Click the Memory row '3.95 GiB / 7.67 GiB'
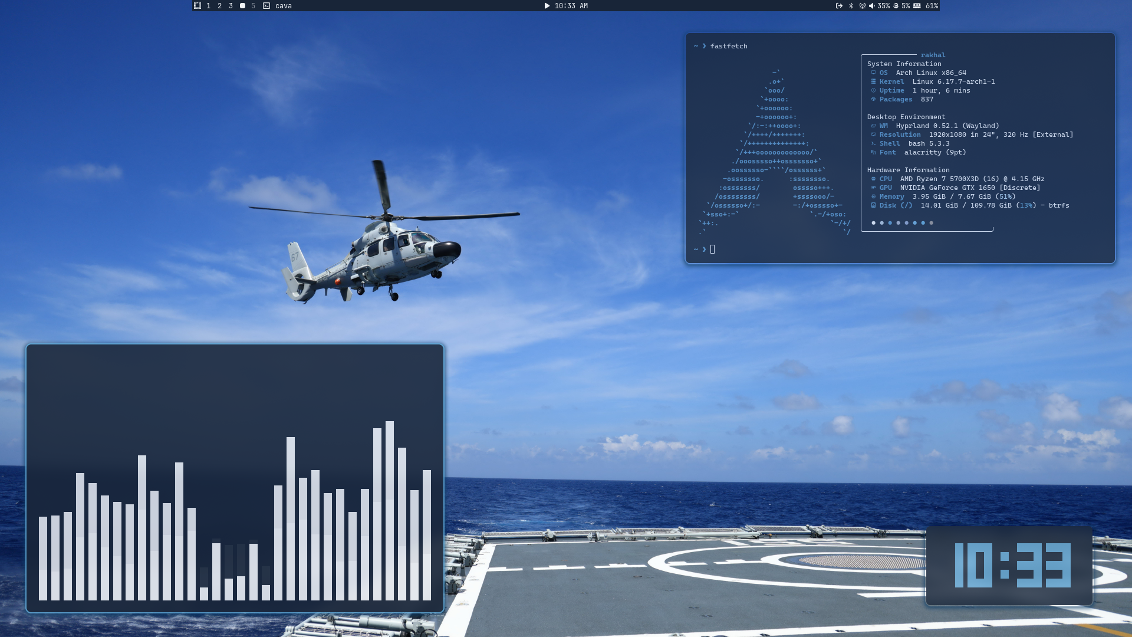 (943, 196)
